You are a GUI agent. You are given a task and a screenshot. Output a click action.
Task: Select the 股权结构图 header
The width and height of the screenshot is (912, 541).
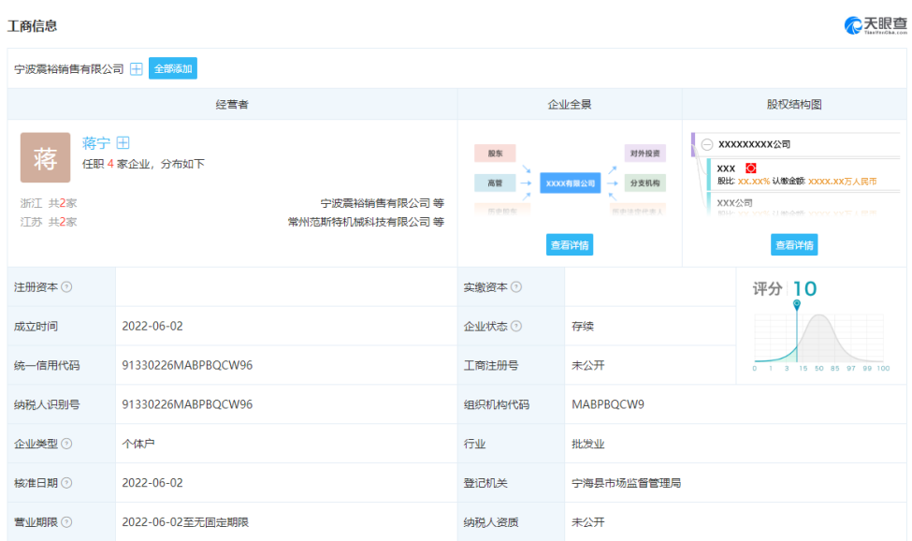pyautogui.click(x=794, y=105)
